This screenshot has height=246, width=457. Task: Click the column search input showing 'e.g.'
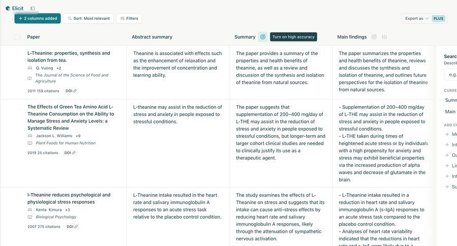pyautogui.click(x=450, y=75)
